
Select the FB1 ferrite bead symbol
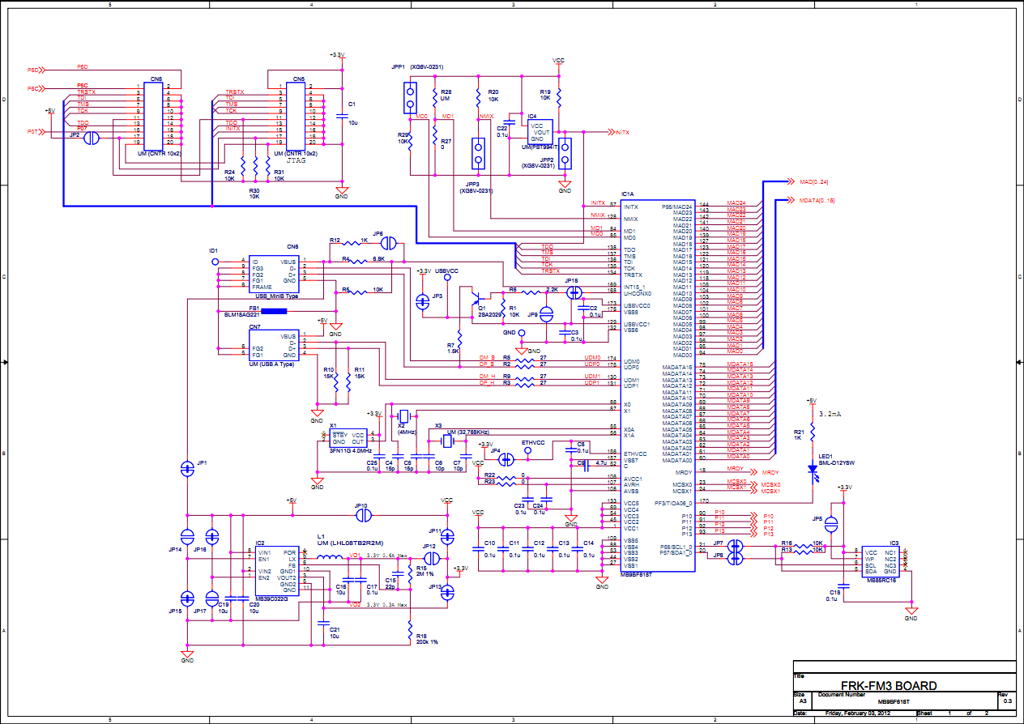pos(242,310)
